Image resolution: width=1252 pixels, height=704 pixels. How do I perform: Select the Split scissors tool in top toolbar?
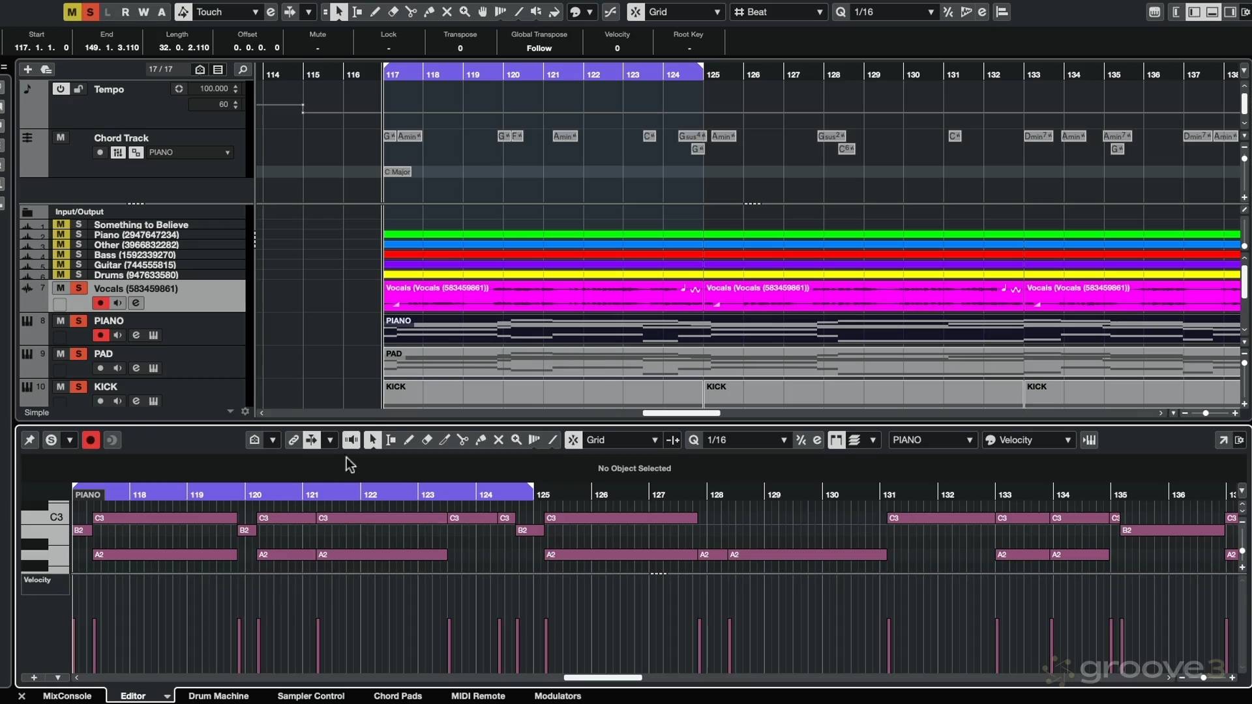(411, 12)
